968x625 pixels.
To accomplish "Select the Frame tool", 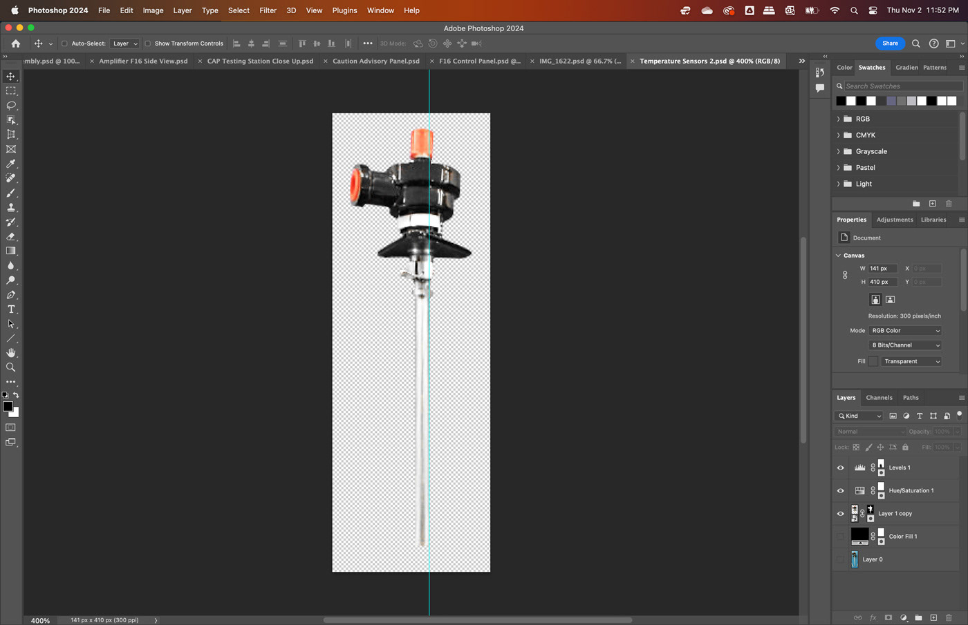I will click(x=11, y=149).
